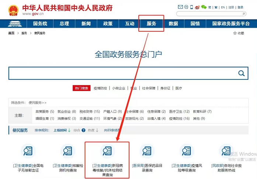Open the mail envelope icon in header
The height and width of the screenshot is (179, 257).
pyautogui.click(x=180, y=7)
